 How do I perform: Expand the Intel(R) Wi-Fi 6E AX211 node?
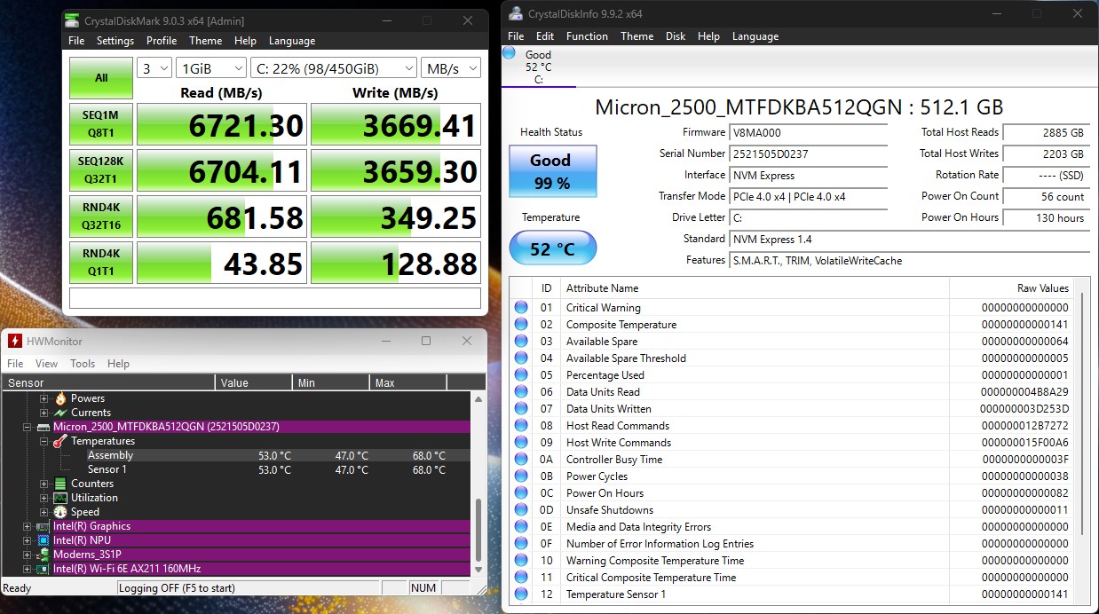(x=27, y=569)
